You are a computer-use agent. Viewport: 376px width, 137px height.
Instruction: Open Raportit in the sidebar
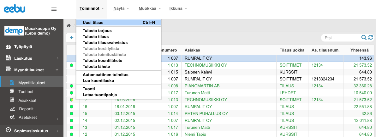click(26, 109)
